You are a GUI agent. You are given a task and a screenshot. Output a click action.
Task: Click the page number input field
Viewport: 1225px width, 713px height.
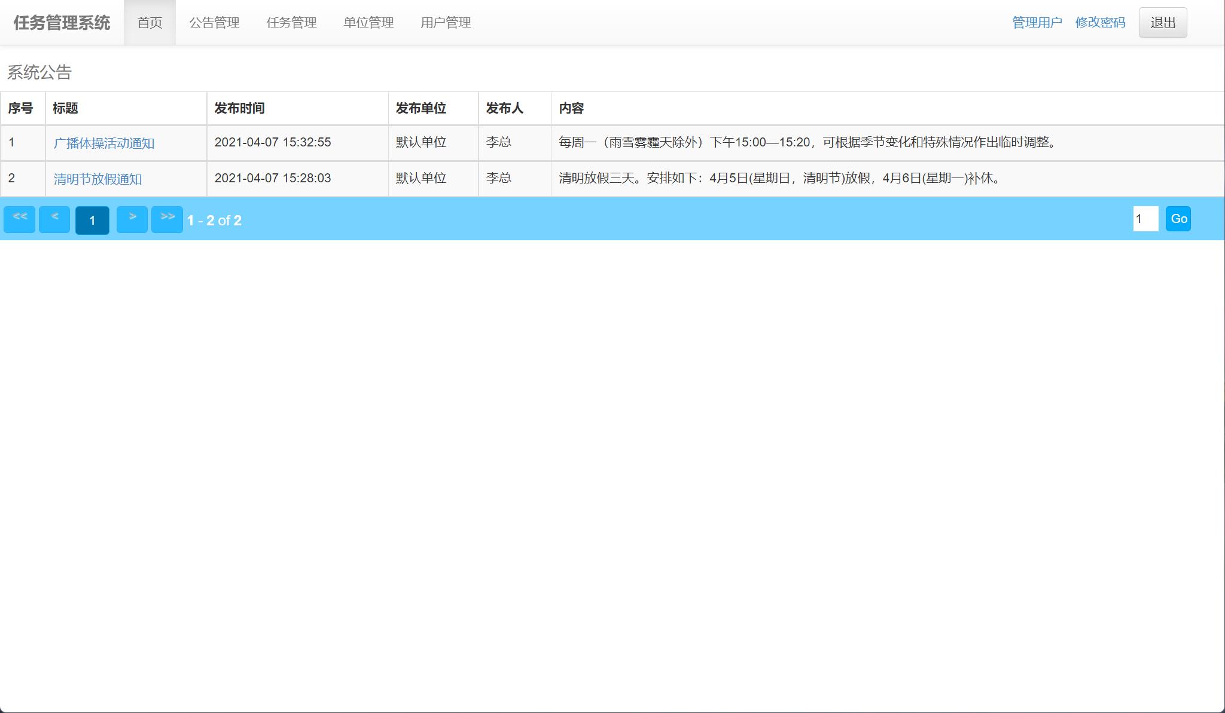coord(1145,219)
